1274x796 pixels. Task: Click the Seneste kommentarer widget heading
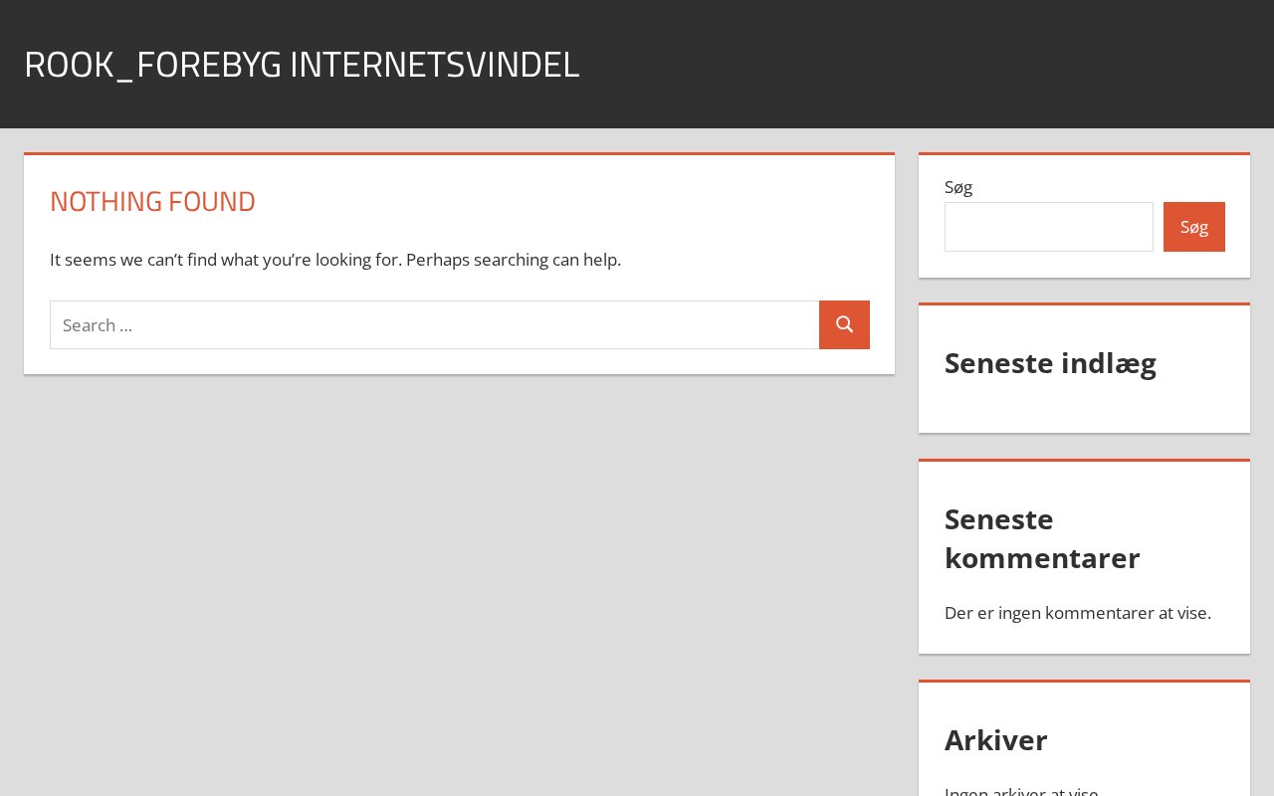(x=1042, y=538)
